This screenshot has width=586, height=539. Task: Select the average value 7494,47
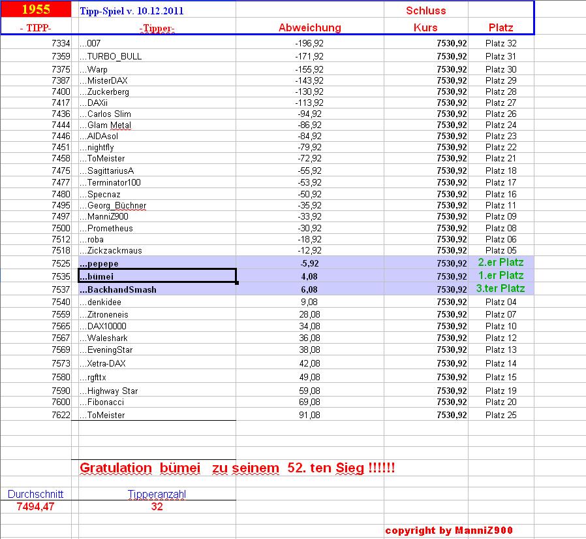(x=35, y=507)
